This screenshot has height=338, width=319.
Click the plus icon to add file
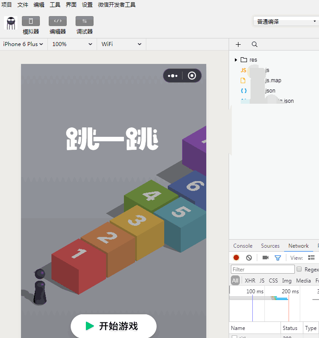[x=238, y=44]
